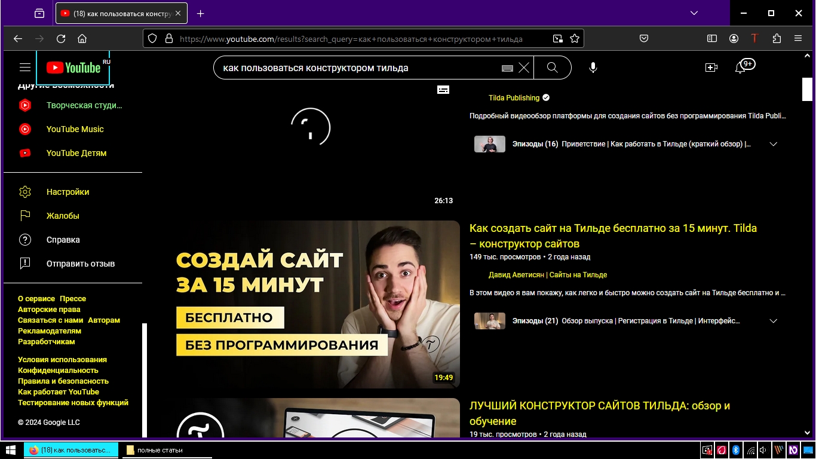This screenshot has height=459, width=816.
Task: Open Тестирование новых функций link
Action: [73, 402]
